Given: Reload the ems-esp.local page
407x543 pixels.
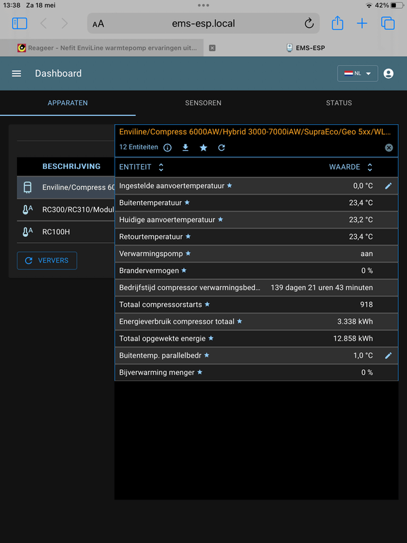Looking at the screenshot, I should click(x=309, y=24).
